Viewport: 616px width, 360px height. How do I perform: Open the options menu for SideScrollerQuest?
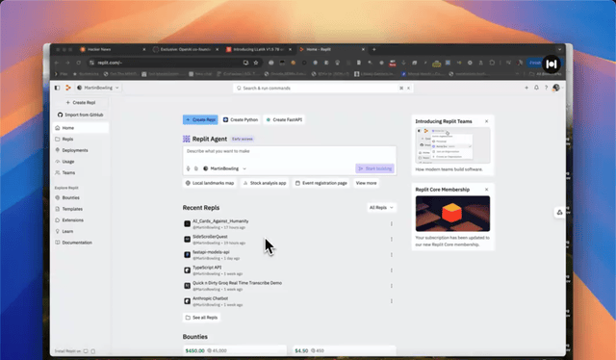(x=392, y=239)
